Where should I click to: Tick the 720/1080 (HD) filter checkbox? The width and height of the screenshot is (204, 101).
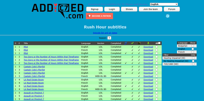coord(193,64)
